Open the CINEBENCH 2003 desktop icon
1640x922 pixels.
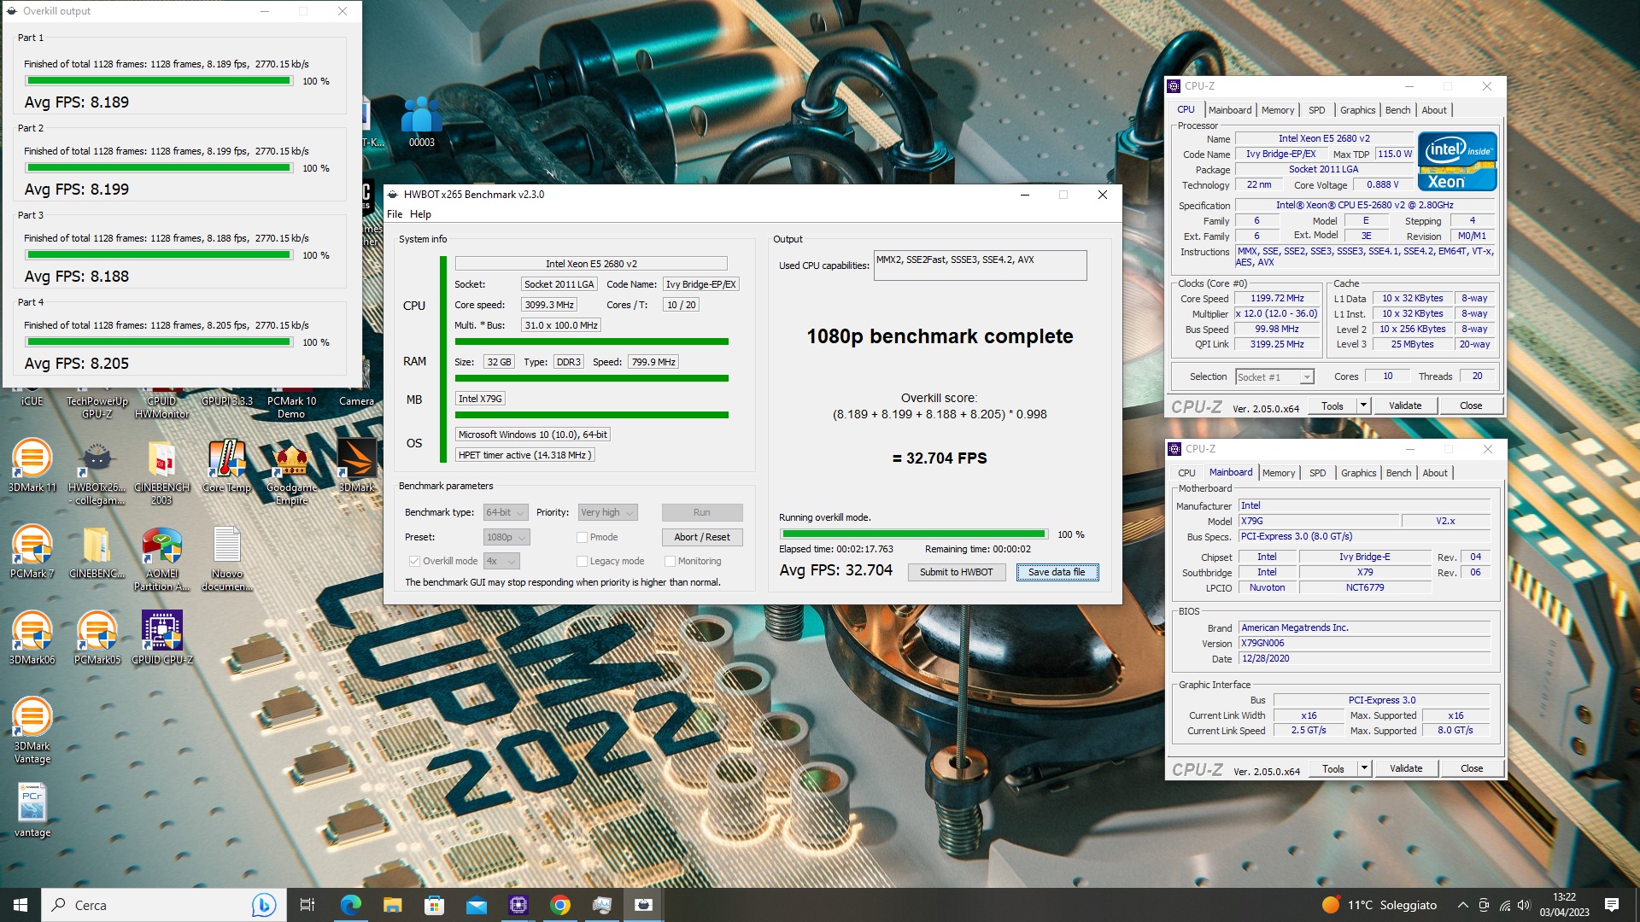pyautogui.click(x=161, y=473)
